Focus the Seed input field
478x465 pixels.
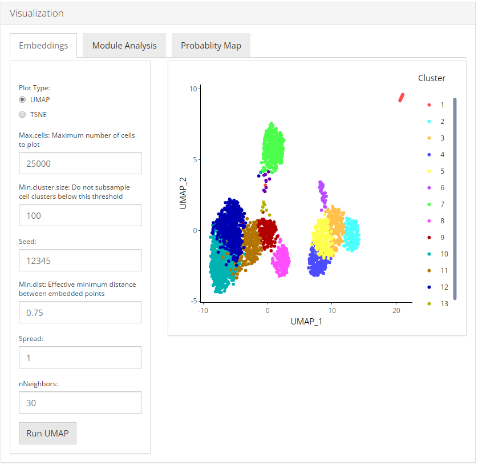(x=80, y=260)
